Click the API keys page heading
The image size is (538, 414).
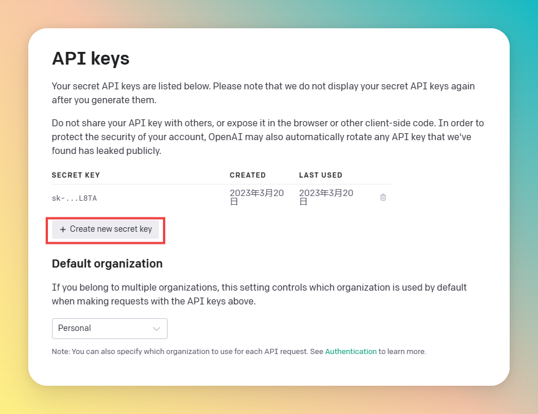91,58
